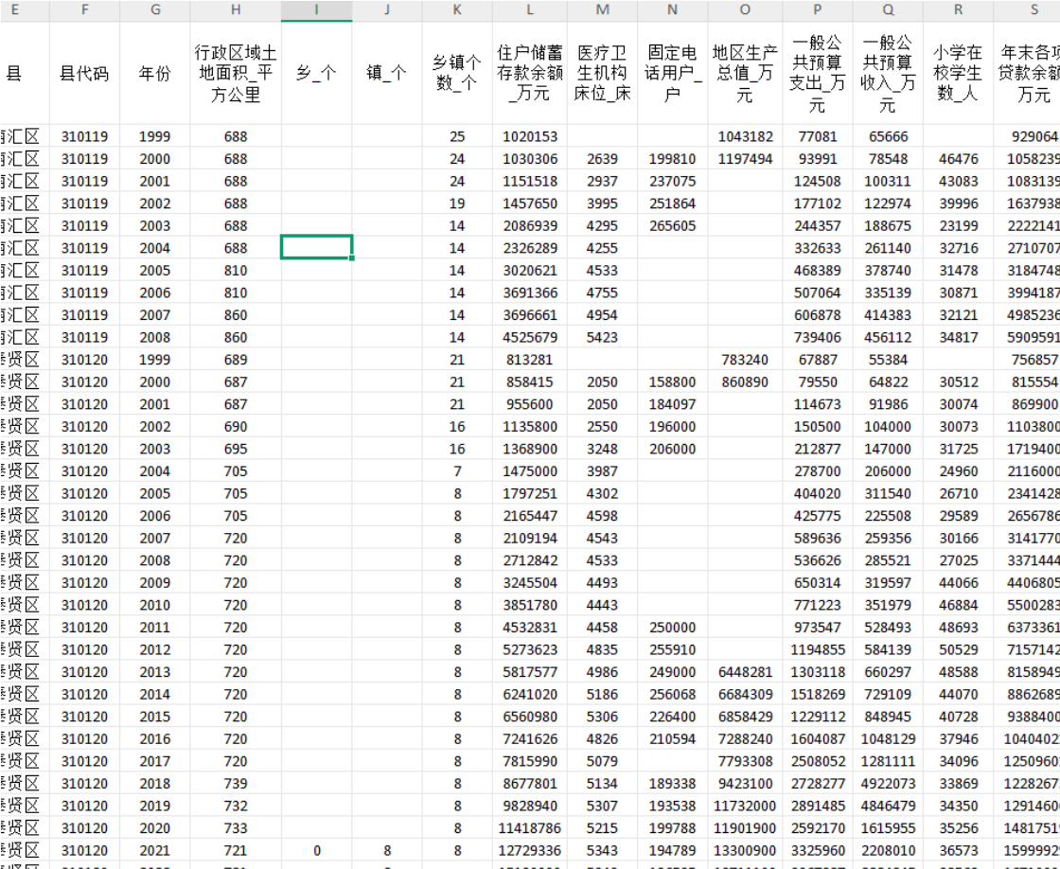The width and height of the screenshot is (1060, 869).
Task: Select highlighted column header I
Action: point(316,10)
